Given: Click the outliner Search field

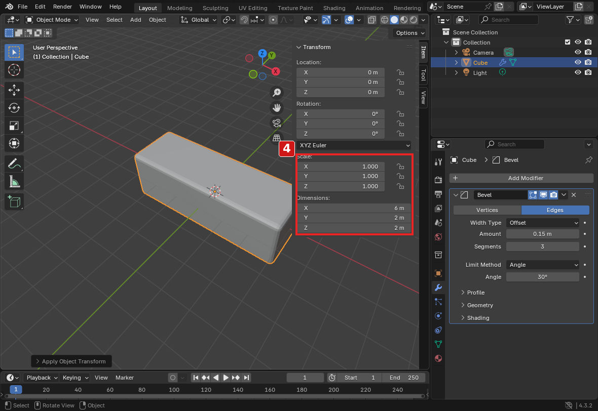Looking at the screenshot, I should click(x=508, y=20).
